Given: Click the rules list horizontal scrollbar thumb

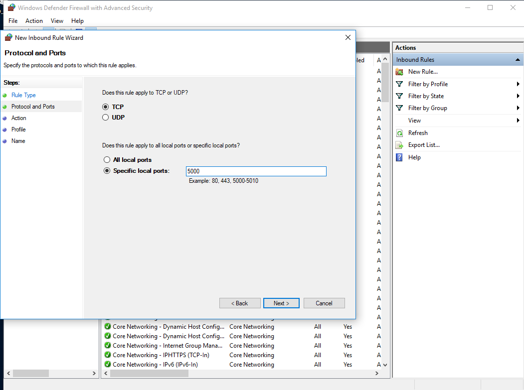Looking at the screenshot, I should coord(149,373).
